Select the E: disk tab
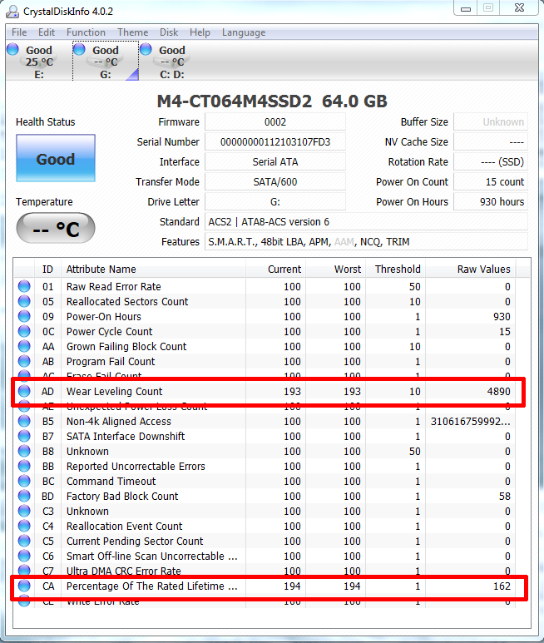Viewport: 544px width, 643px height. pyautogui.click(x=39, y=61)
